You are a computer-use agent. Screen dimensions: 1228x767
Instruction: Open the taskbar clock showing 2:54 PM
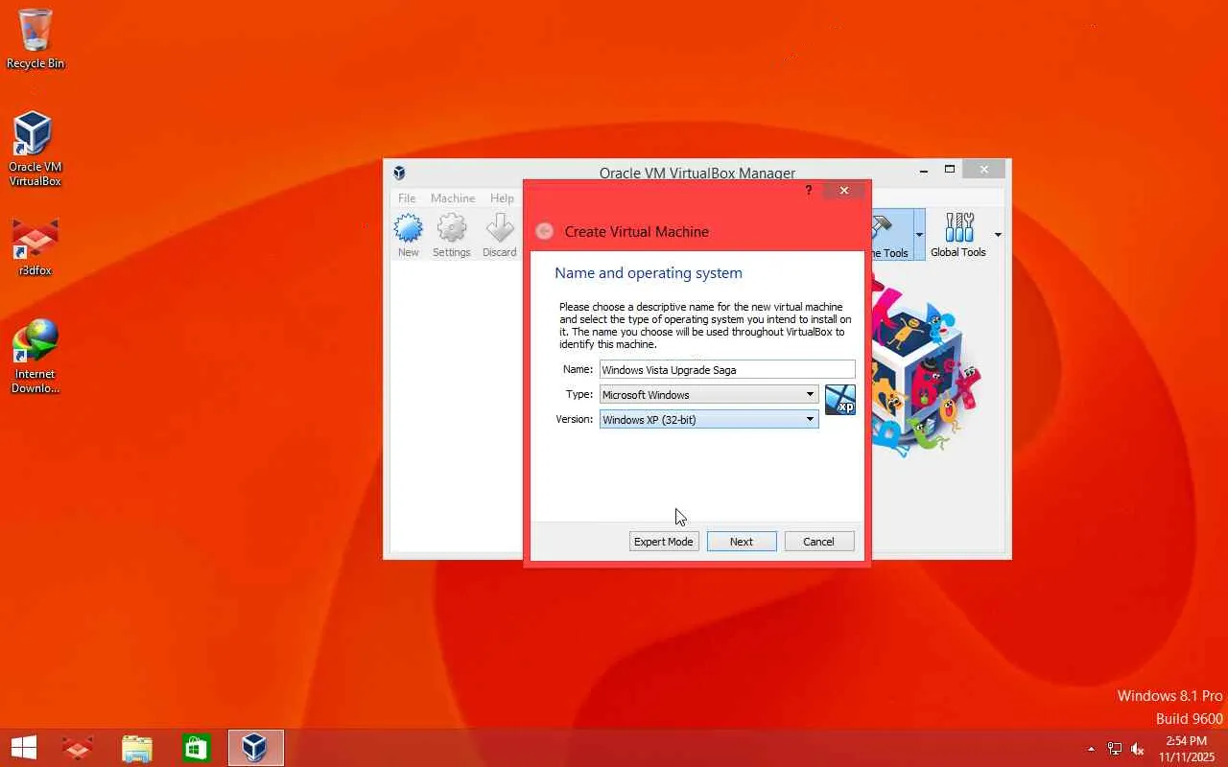coord(1186,749)
